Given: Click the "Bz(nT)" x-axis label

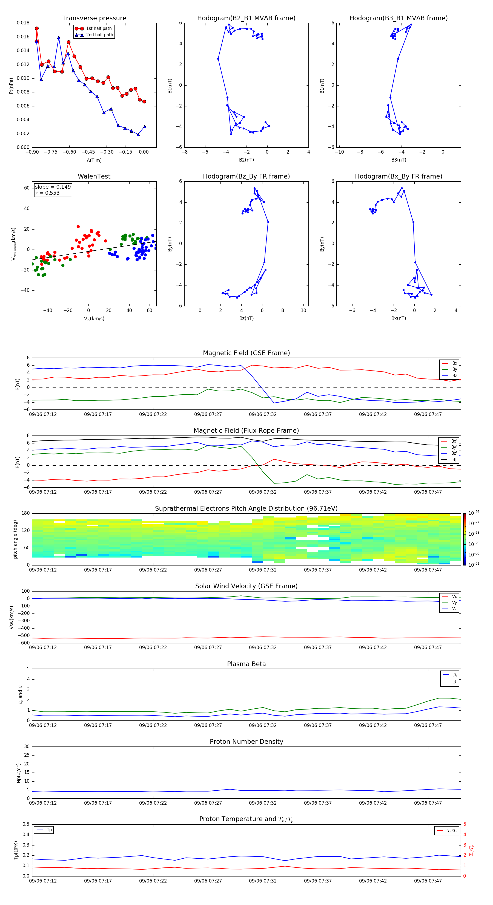Looking at the screenshot, I should pyautogui.click(x=246, y=318).
